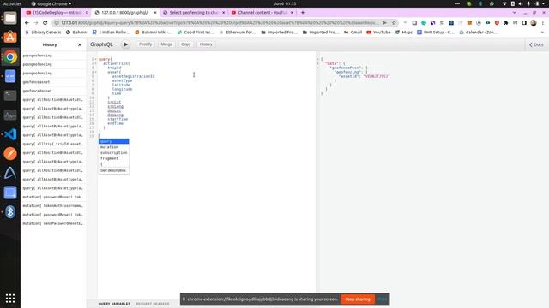
Task: Open the Bluetooth app from the dock
Action: 10,212
